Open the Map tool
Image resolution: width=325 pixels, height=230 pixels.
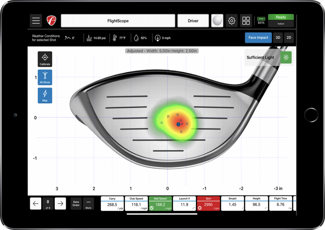click(x=45, y=95)
